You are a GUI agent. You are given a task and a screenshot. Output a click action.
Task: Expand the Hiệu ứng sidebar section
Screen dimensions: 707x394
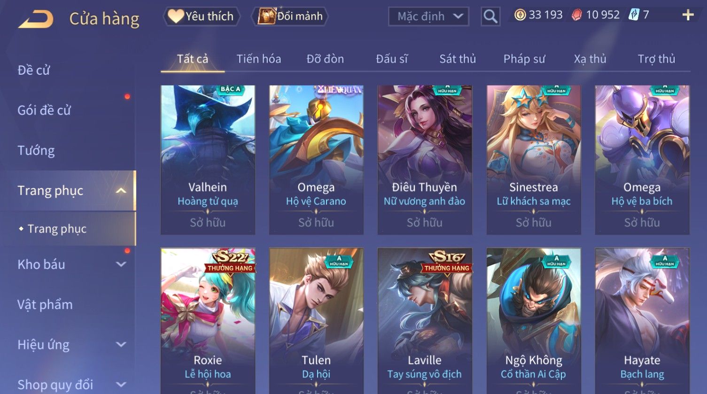pyautogui.click(x=121, y=345)
